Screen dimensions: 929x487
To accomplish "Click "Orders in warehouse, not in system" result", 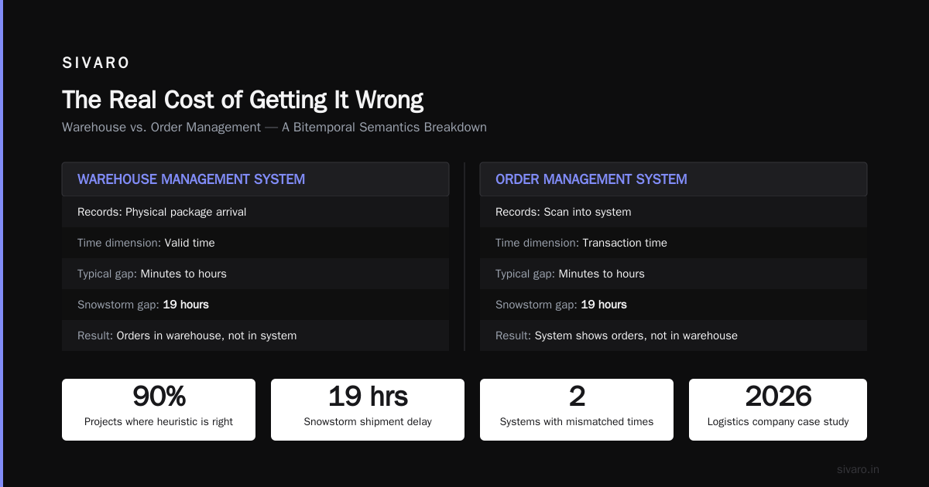I will coord(207,335).
